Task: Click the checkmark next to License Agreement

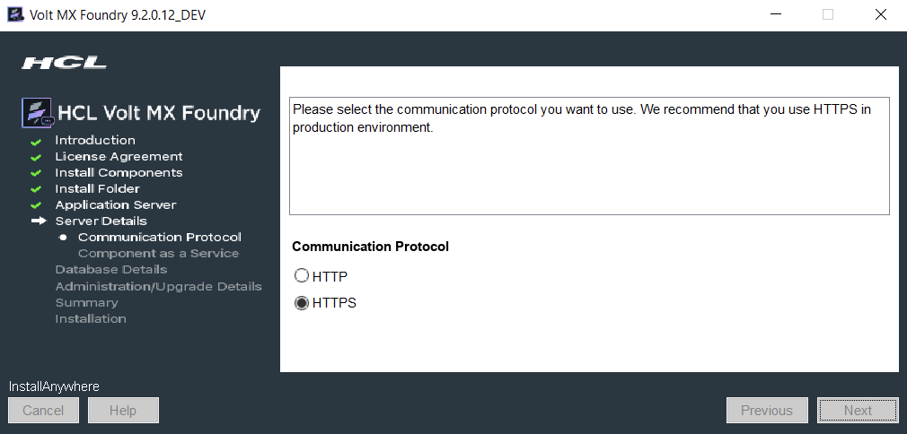Action: (36, 158)
